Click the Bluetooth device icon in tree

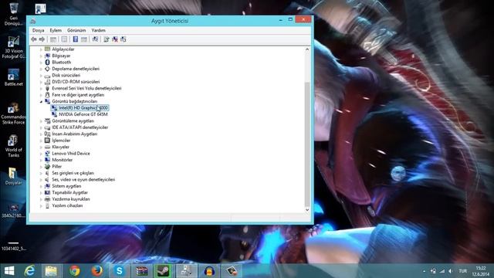coord(47,63)
